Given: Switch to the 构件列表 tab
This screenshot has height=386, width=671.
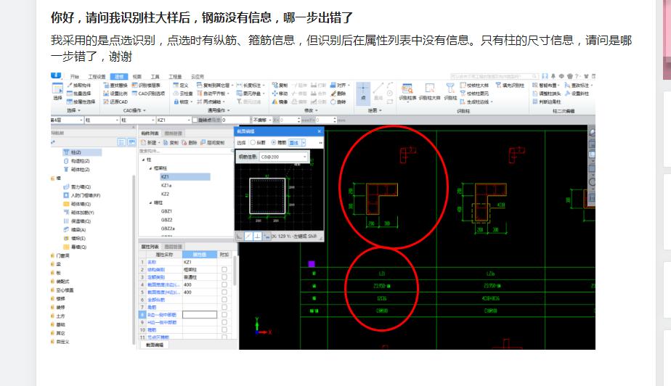Looking at the screenshot, I should pos(150,134).
